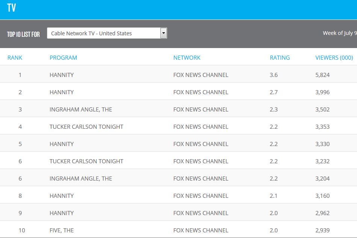Image resolution: width=357 pixels, height=238 pixels.
Task: Click the 2.0 rating in rank 10 row
Action: tap(274, 230)
